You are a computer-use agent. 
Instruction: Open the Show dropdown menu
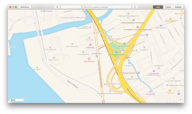click(17, 100)
